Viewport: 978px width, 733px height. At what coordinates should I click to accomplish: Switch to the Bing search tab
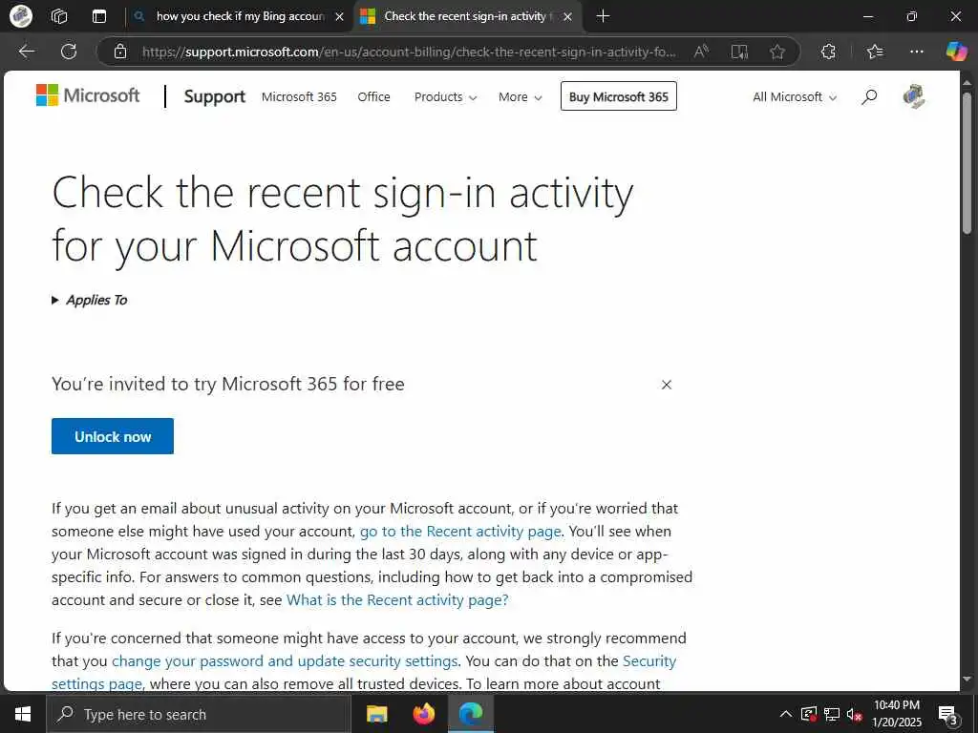click(x=240, y=16)
